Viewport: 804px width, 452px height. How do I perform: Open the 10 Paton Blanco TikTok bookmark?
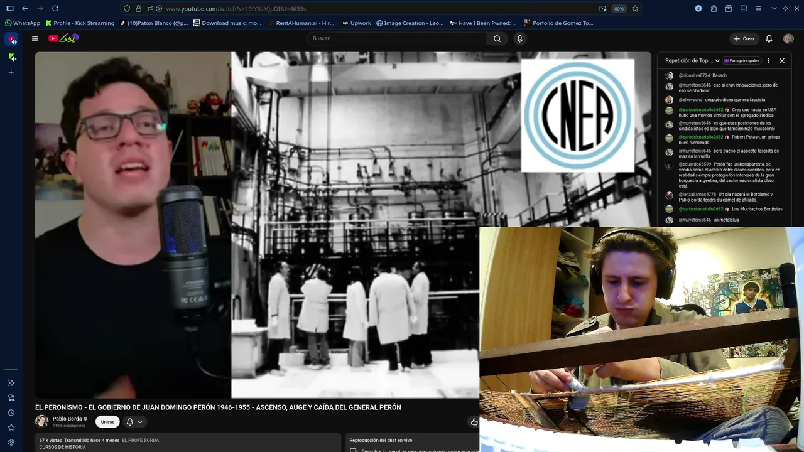tap(154, 23)
